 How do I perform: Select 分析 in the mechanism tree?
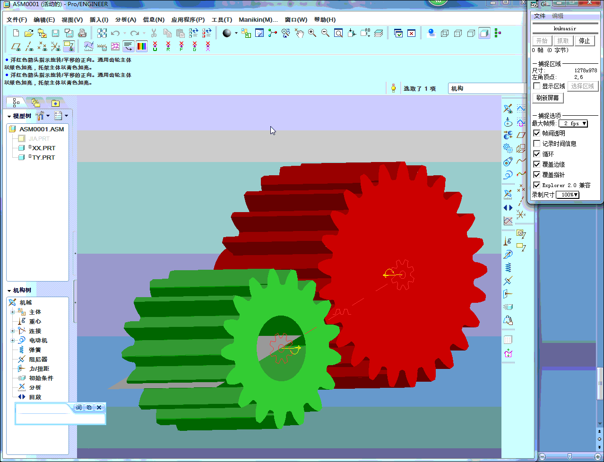(x=35, y=387)
